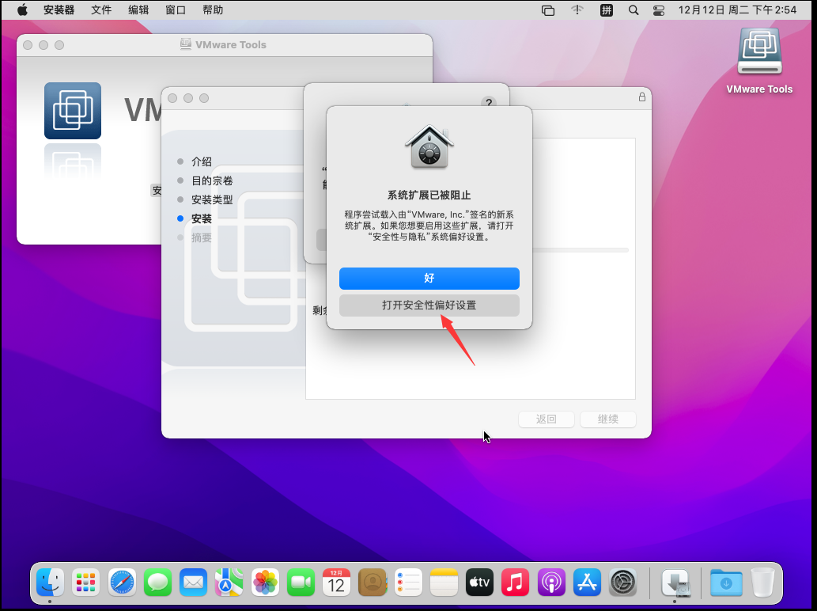The width and height of the screenshot is (817, 611).
Task: Click 安装 step in installer sidebar
Action: [201, 219]
